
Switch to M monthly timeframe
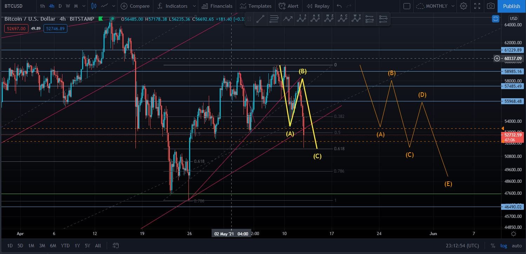point(76,6)
